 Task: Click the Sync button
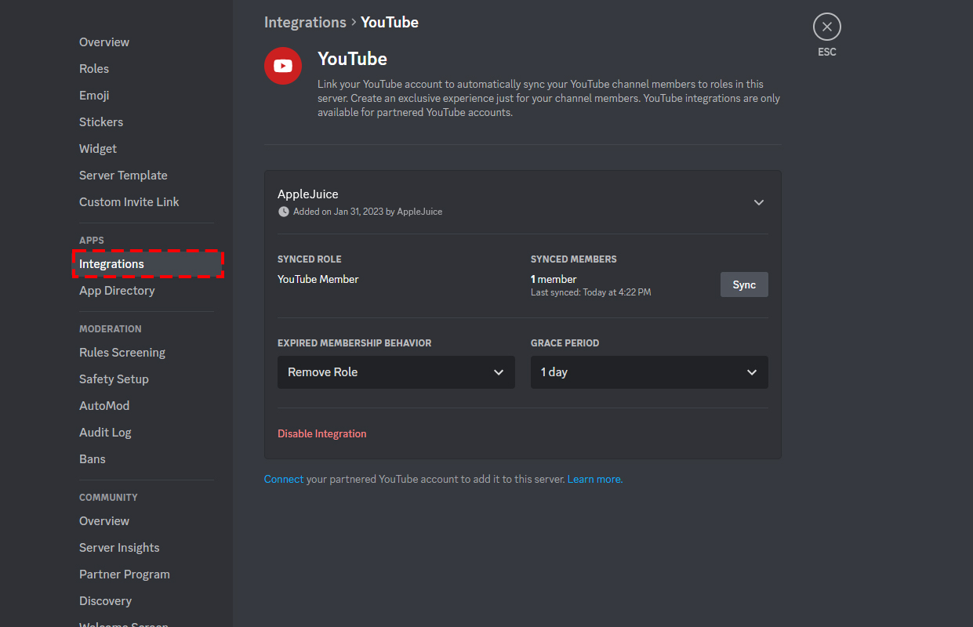coord(744,285)
